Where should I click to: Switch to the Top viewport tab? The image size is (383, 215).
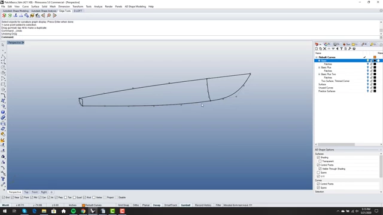[x=26, y=192]
